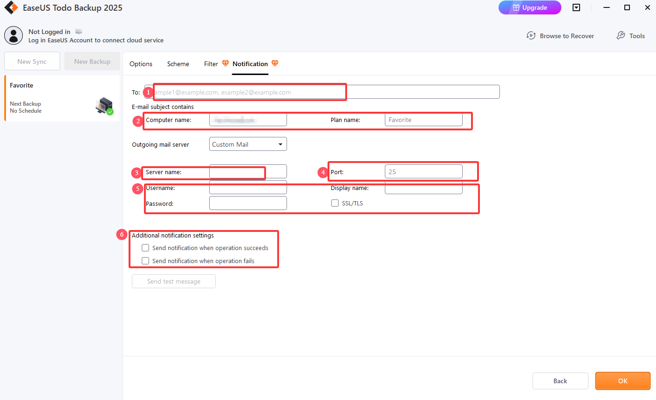Click the Tools label in header
This screenshot has height=400, width=656.
[x=637, y=36]
